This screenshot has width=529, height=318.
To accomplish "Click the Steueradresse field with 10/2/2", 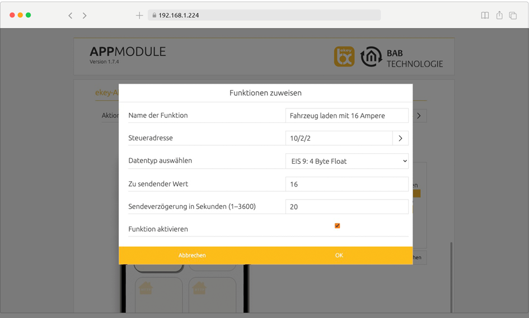I will click(339, 138).
